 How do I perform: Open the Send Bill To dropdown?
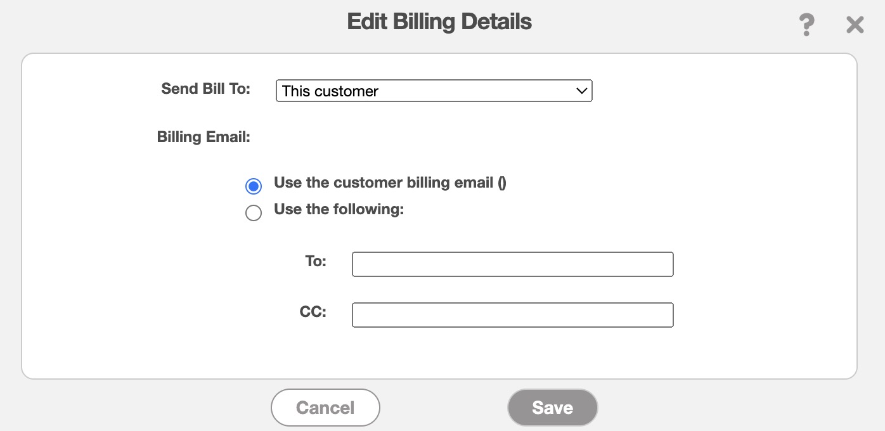pyautogui.click(x=434, y=91)
